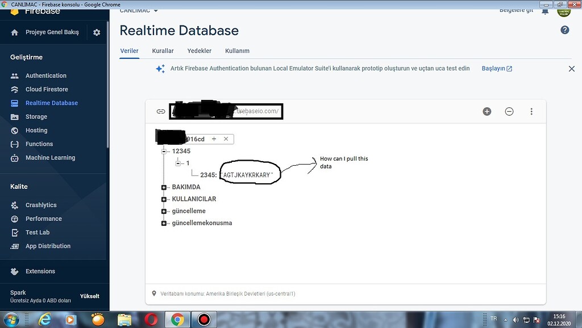Open Chrome from the taskbar

[x=177, y=319]
